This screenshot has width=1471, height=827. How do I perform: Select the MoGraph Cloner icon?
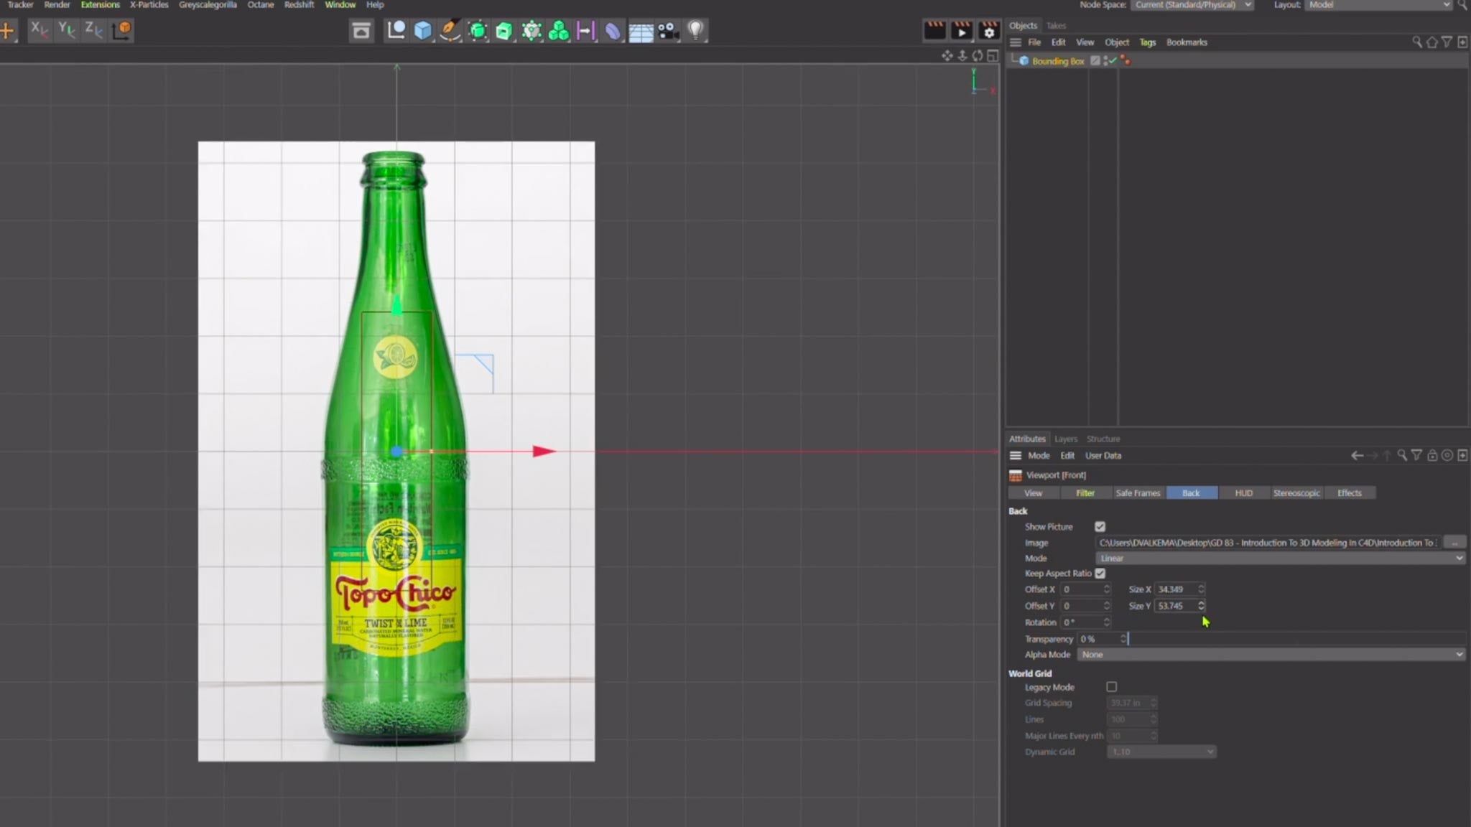tap(558, 30)
